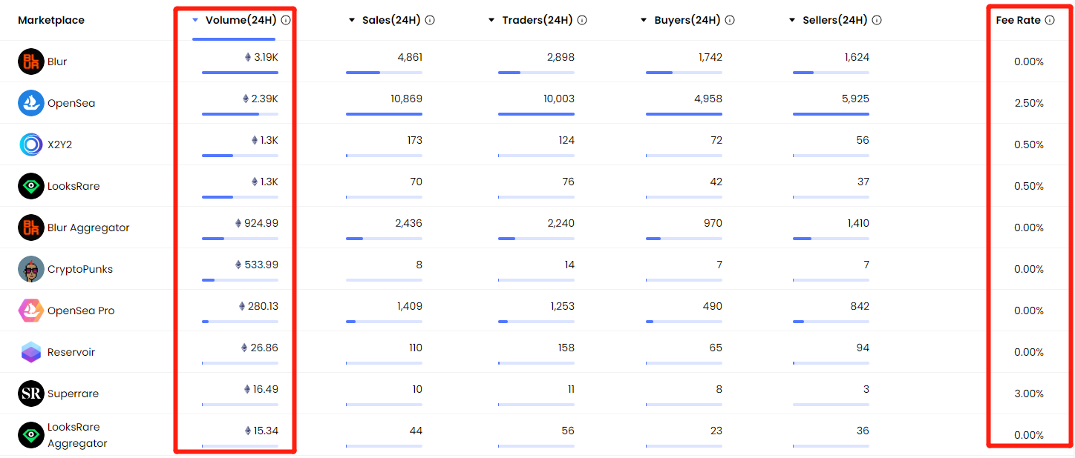Show info tooltip for Volume(24H)
Image resolution: width=1075 pixels, height=458 pixels.
point(286,21)
